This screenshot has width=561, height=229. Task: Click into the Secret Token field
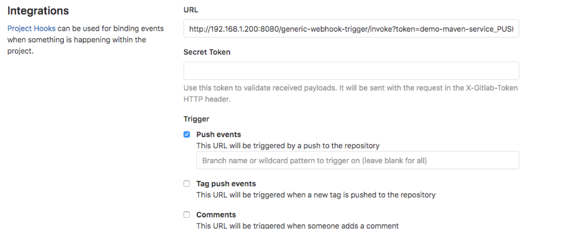point(351,71)
